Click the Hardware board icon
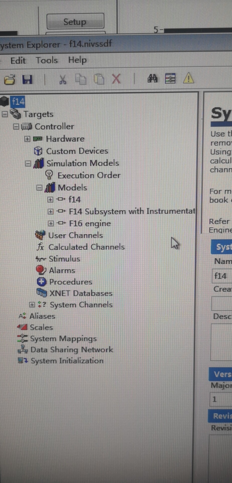232x483 pixels. 38,139
